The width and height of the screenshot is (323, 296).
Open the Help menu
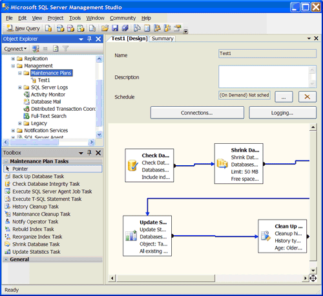[x=146, y=18]
